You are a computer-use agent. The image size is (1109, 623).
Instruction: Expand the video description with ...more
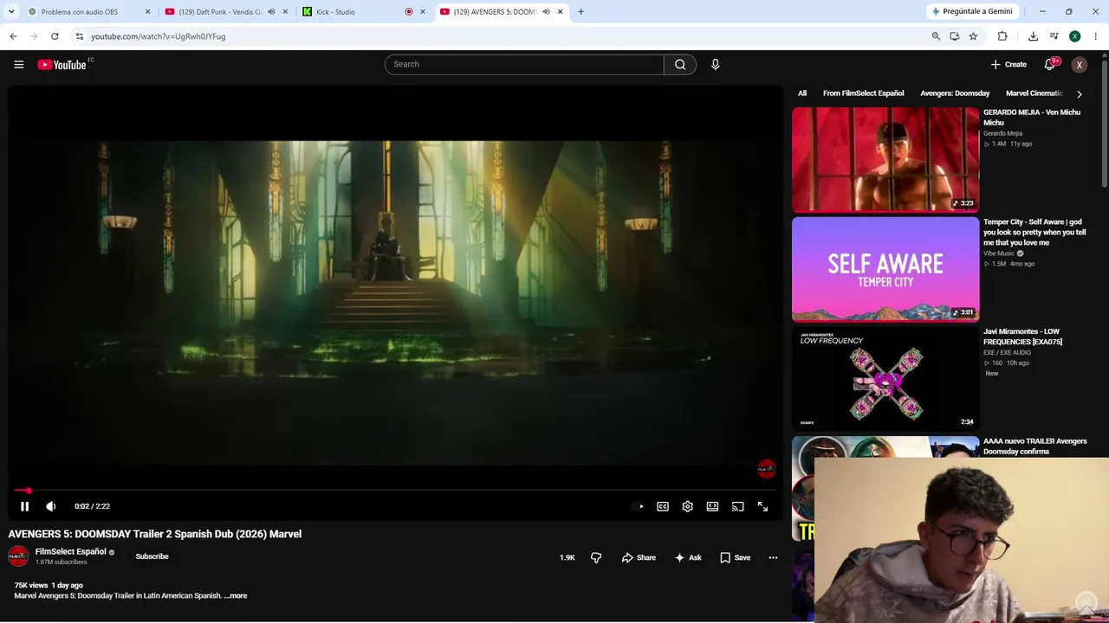click(x=236, y=595)
